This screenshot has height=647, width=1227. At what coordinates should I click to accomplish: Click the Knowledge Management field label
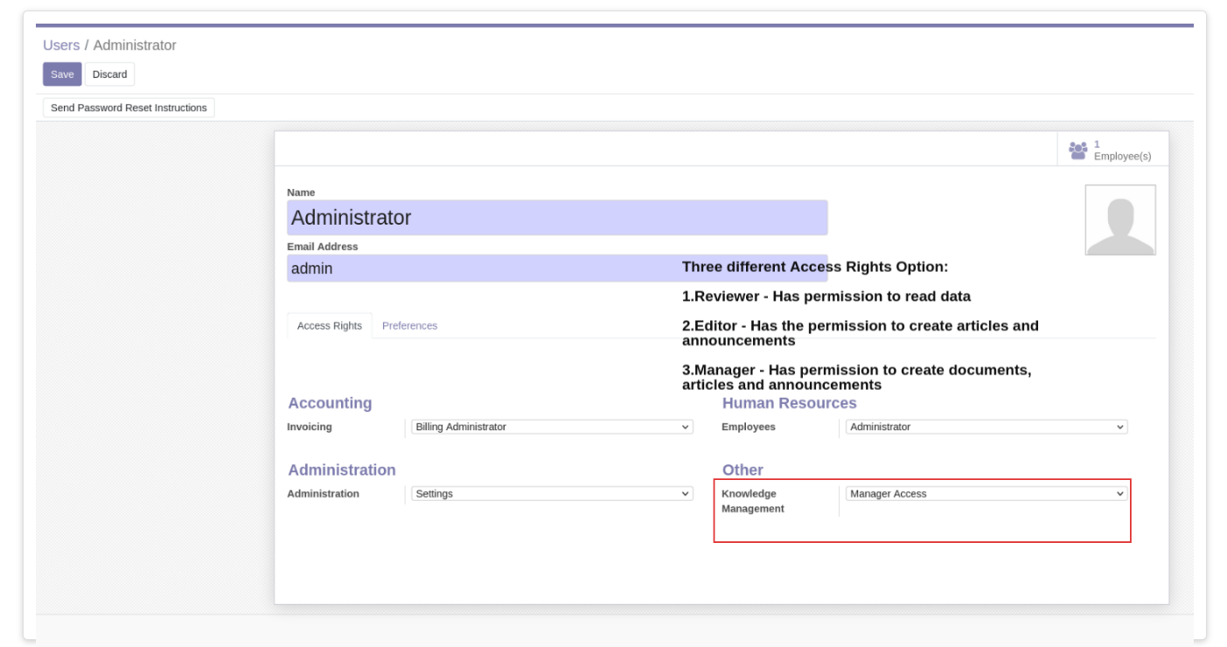pos(753,501)
